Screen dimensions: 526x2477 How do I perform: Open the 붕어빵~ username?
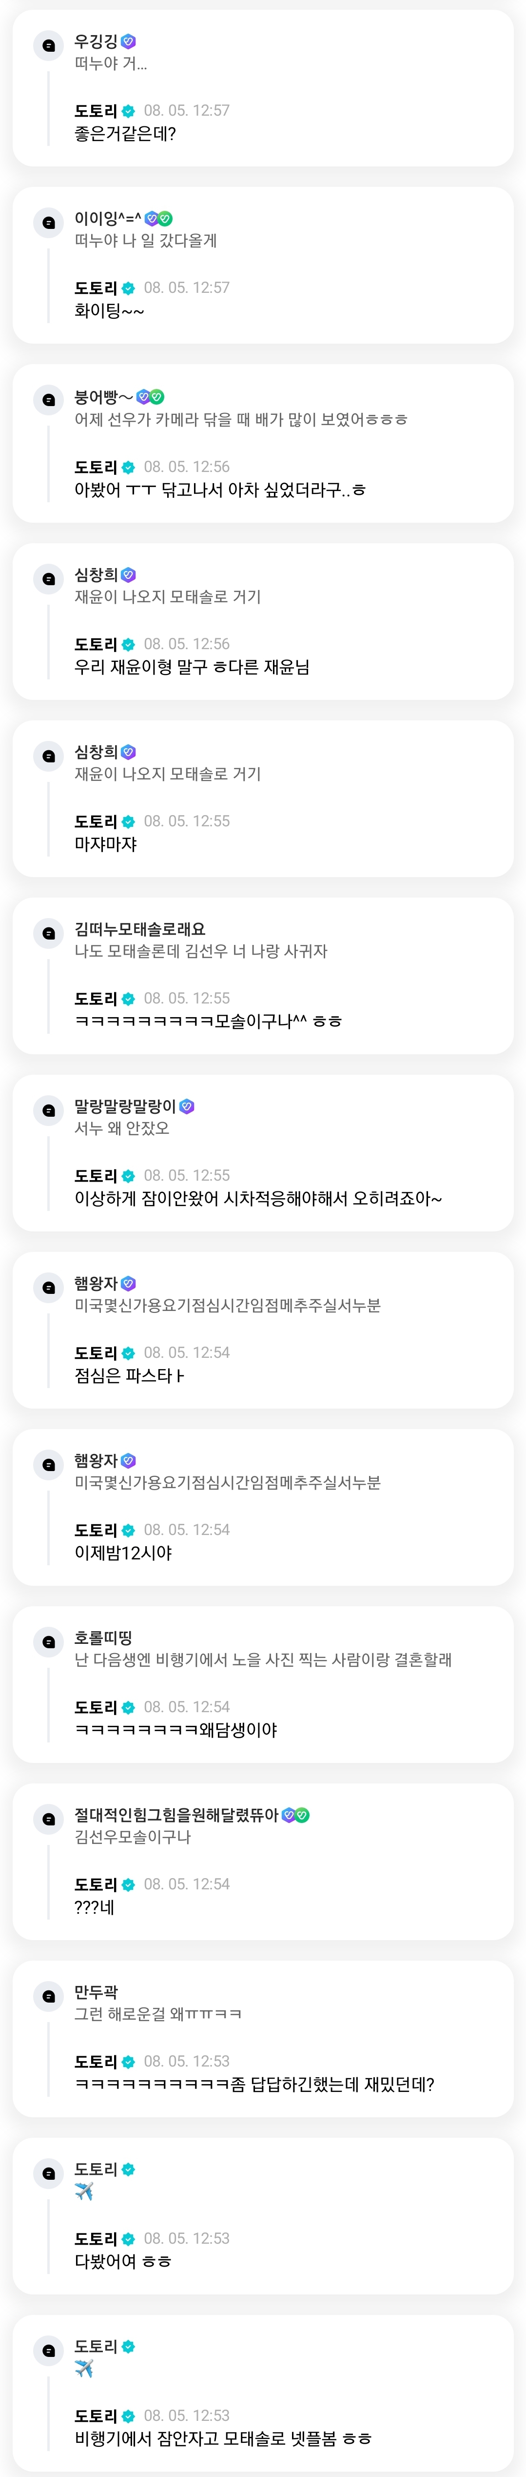[x=104, y=396]
